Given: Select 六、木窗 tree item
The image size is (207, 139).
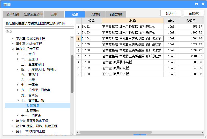Looking at the screenshot, I should click(28, 80).
